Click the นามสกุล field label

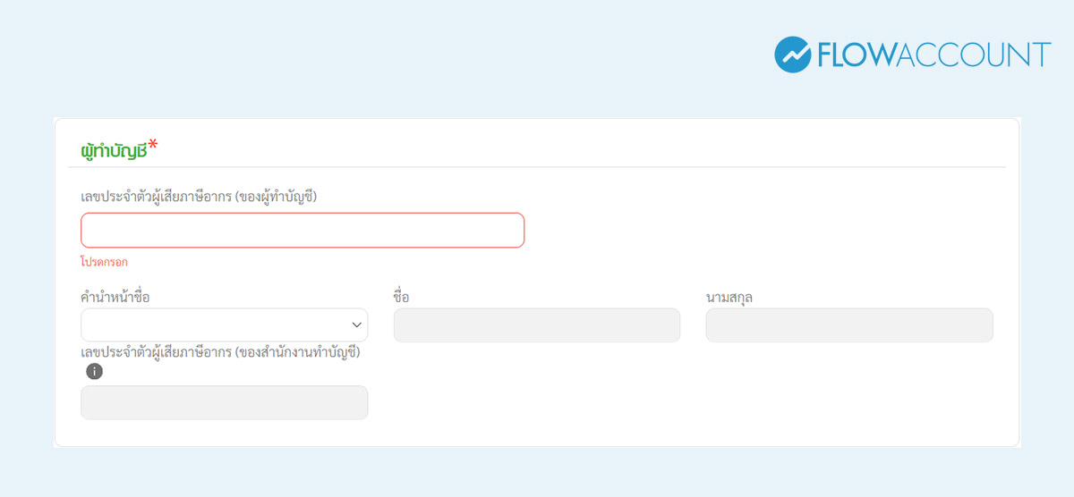[729, 297]
